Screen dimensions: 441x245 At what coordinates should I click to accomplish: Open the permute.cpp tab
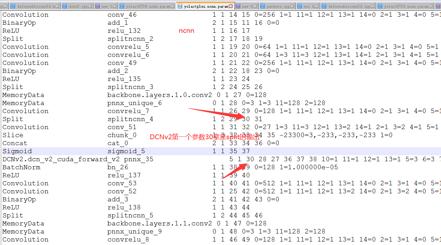pos(278,6)
